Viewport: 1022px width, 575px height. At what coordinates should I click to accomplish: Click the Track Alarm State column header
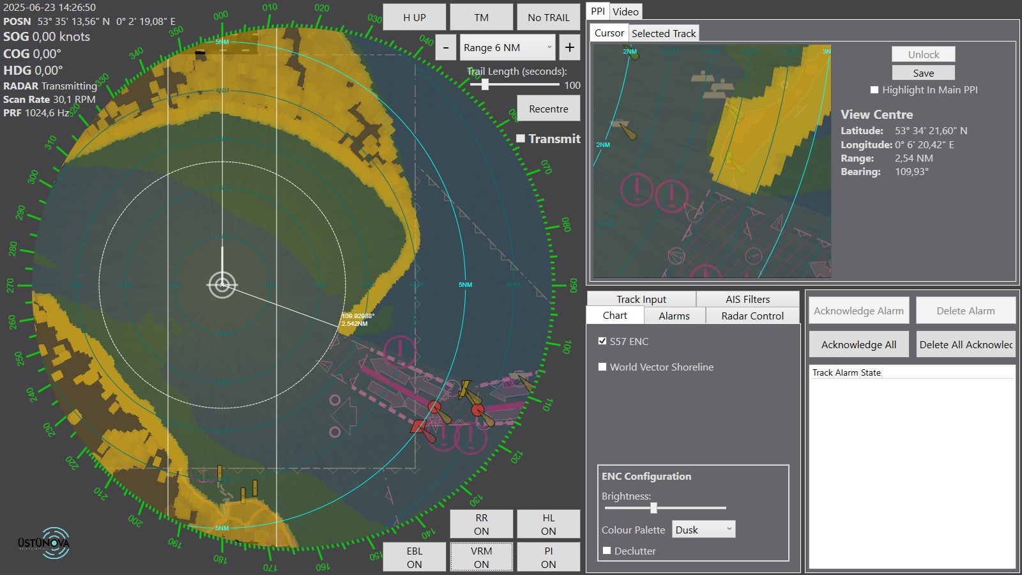click(846, 372)
